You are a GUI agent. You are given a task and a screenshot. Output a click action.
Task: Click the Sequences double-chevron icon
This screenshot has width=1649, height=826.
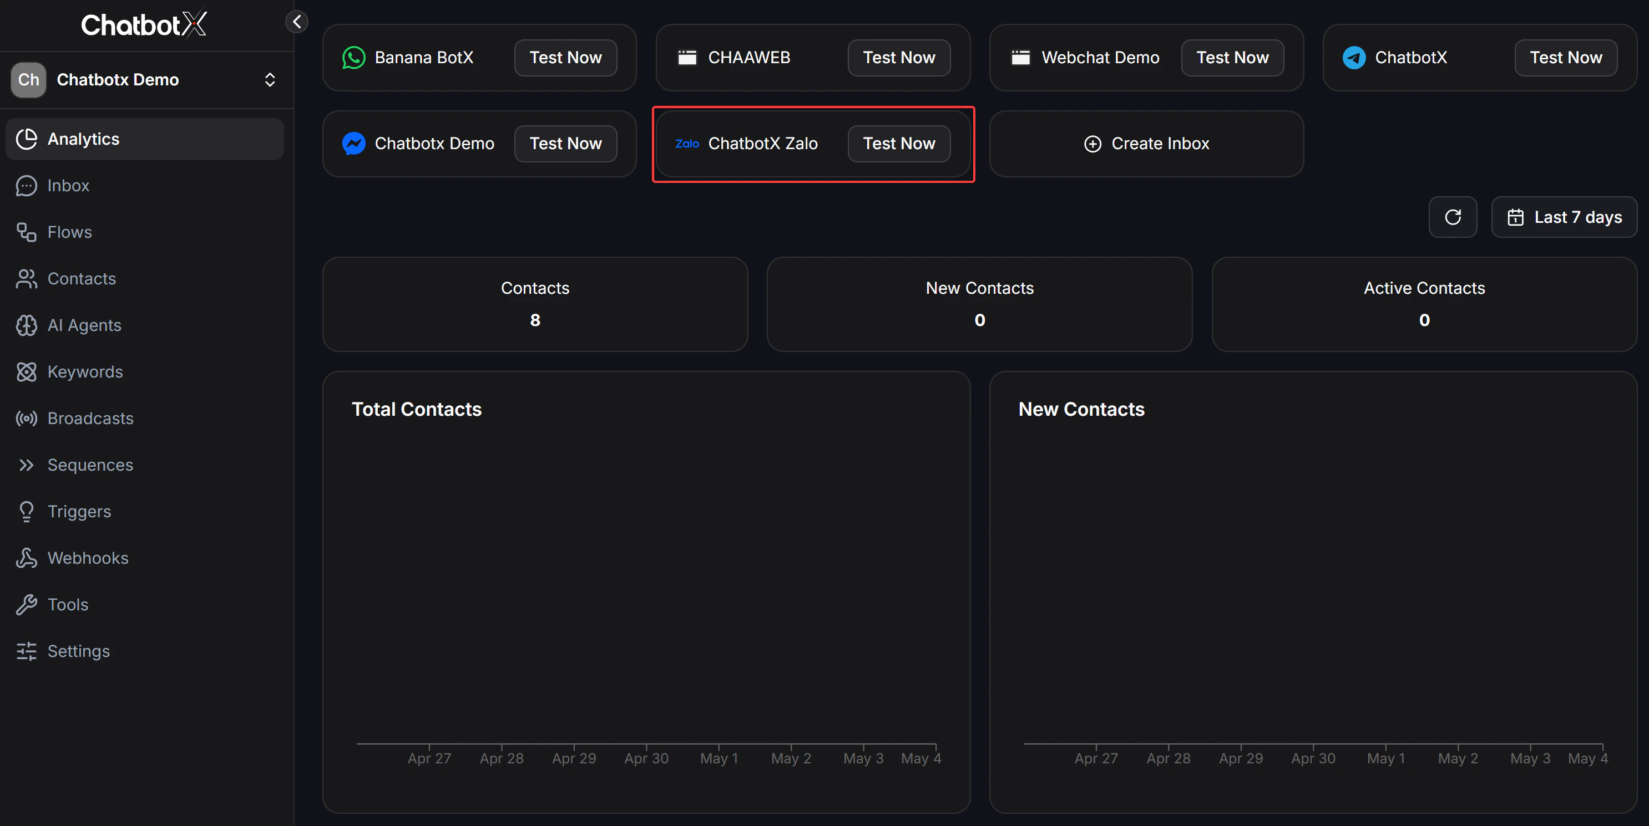(26, 465)
